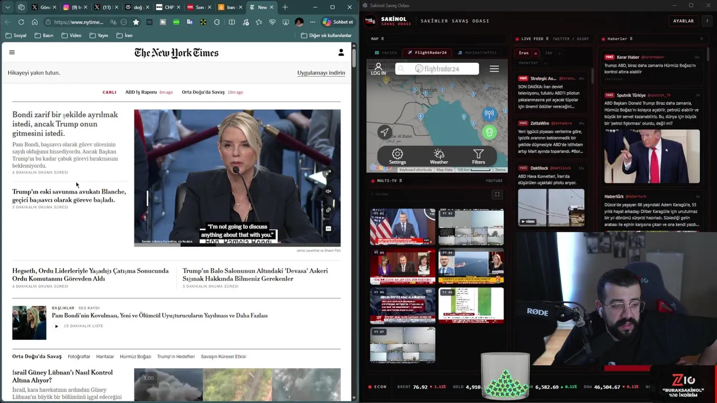Open the Basın bookmarks folder
The height and width of the screenshot is (403, 717).
(44, 35)
